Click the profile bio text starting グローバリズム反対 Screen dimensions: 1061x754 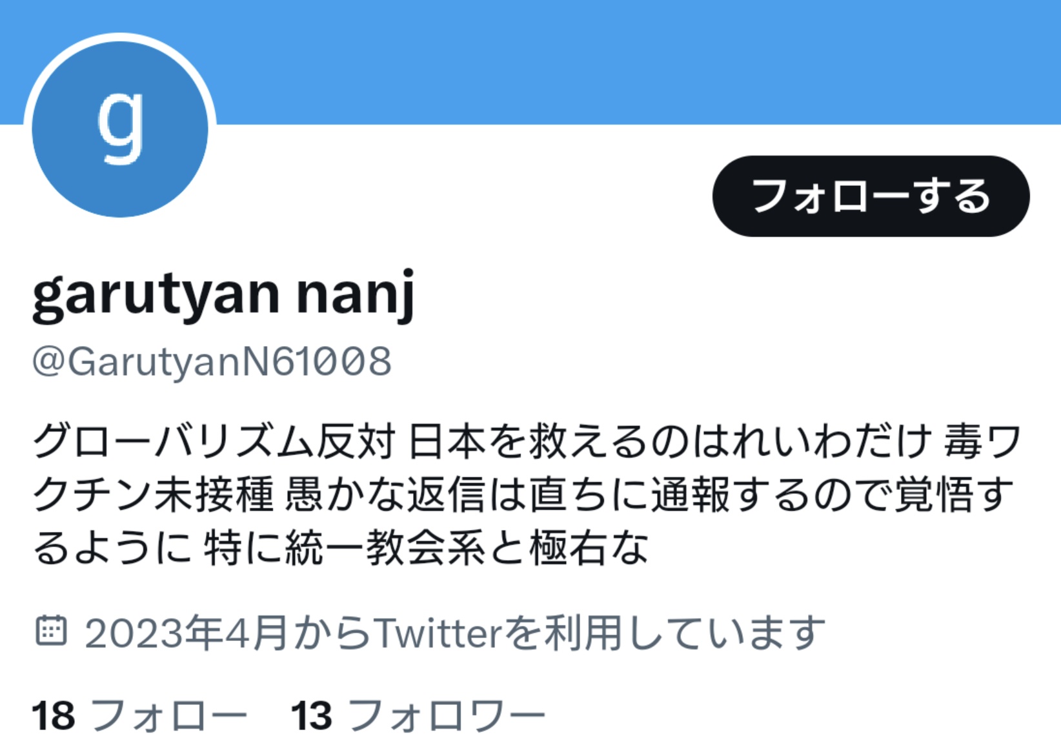527,494
